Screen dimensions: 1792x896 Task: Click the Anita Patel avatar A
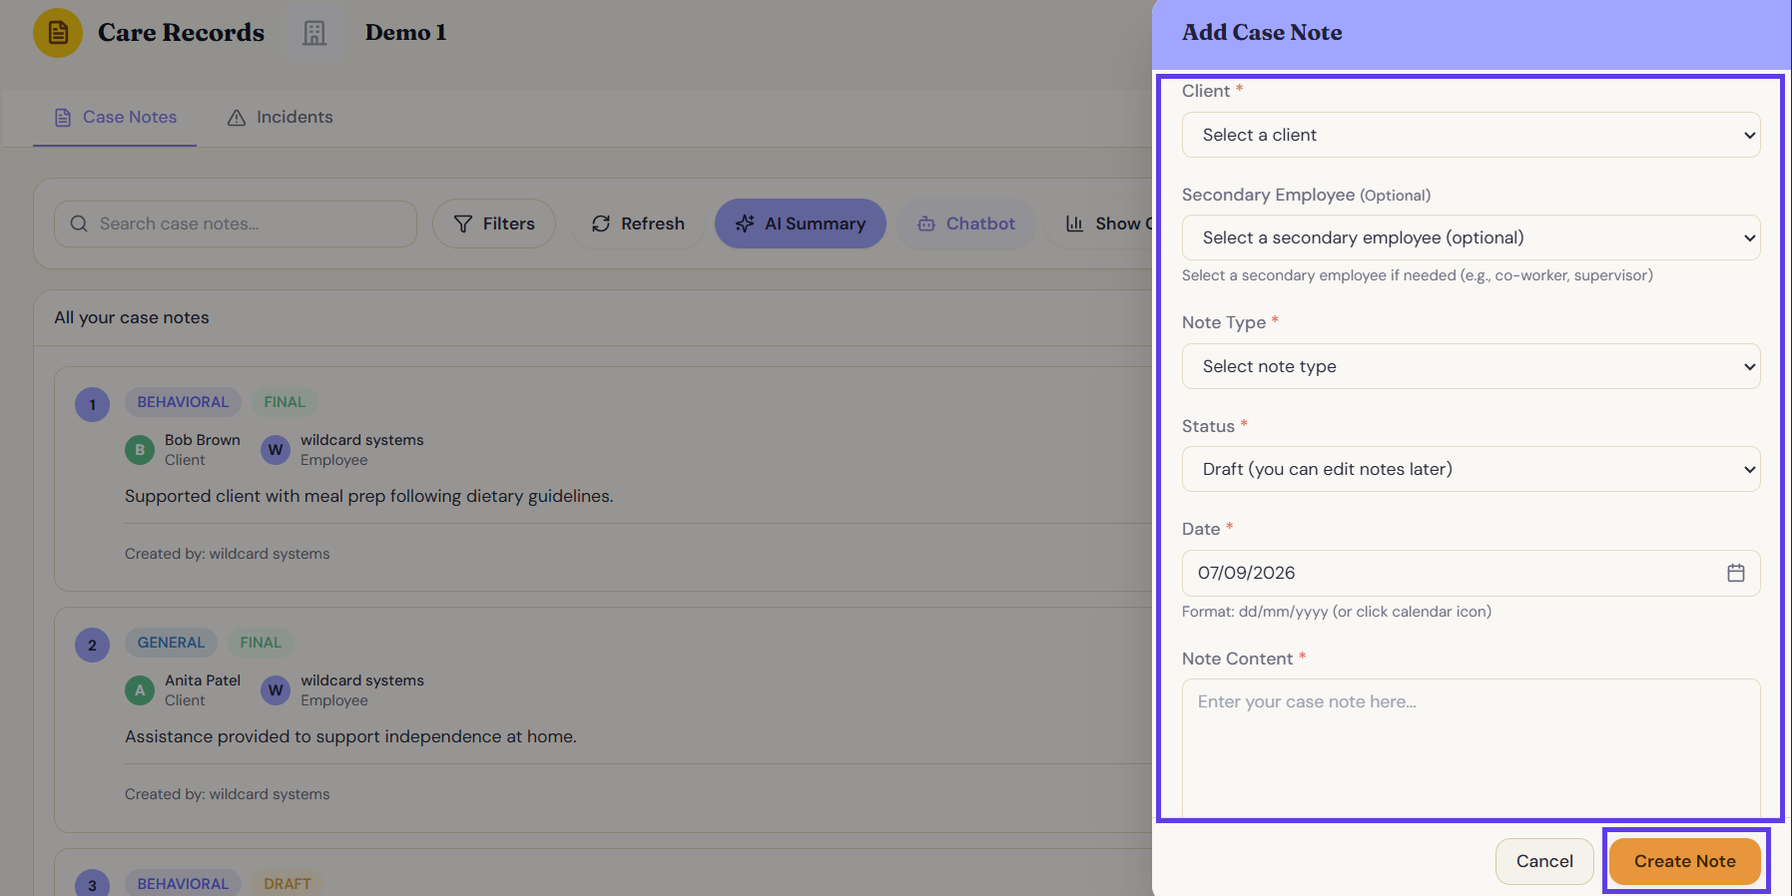(x=140, y=690)
